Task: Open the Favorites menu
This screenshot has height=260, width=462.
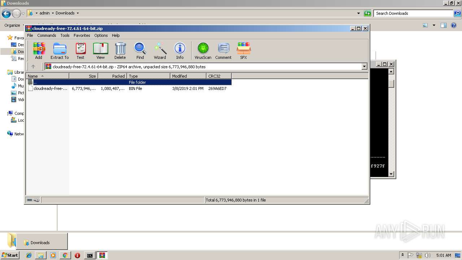Action: [82, 35]
